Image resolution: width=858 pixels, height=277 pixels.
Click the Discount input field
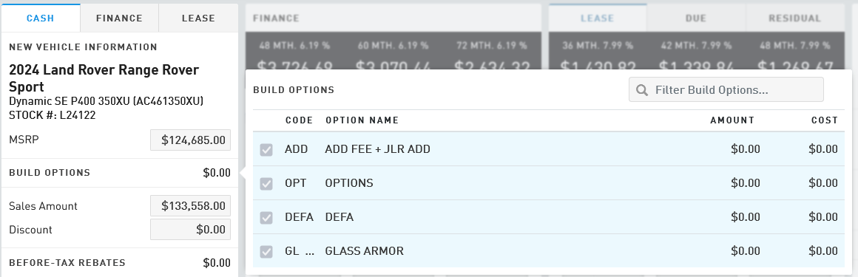click(x=190, y=230)
